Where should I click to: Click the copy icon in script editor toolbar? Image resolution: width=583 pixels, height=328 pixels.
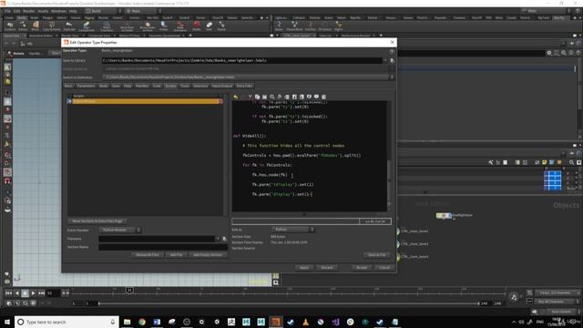257,97
